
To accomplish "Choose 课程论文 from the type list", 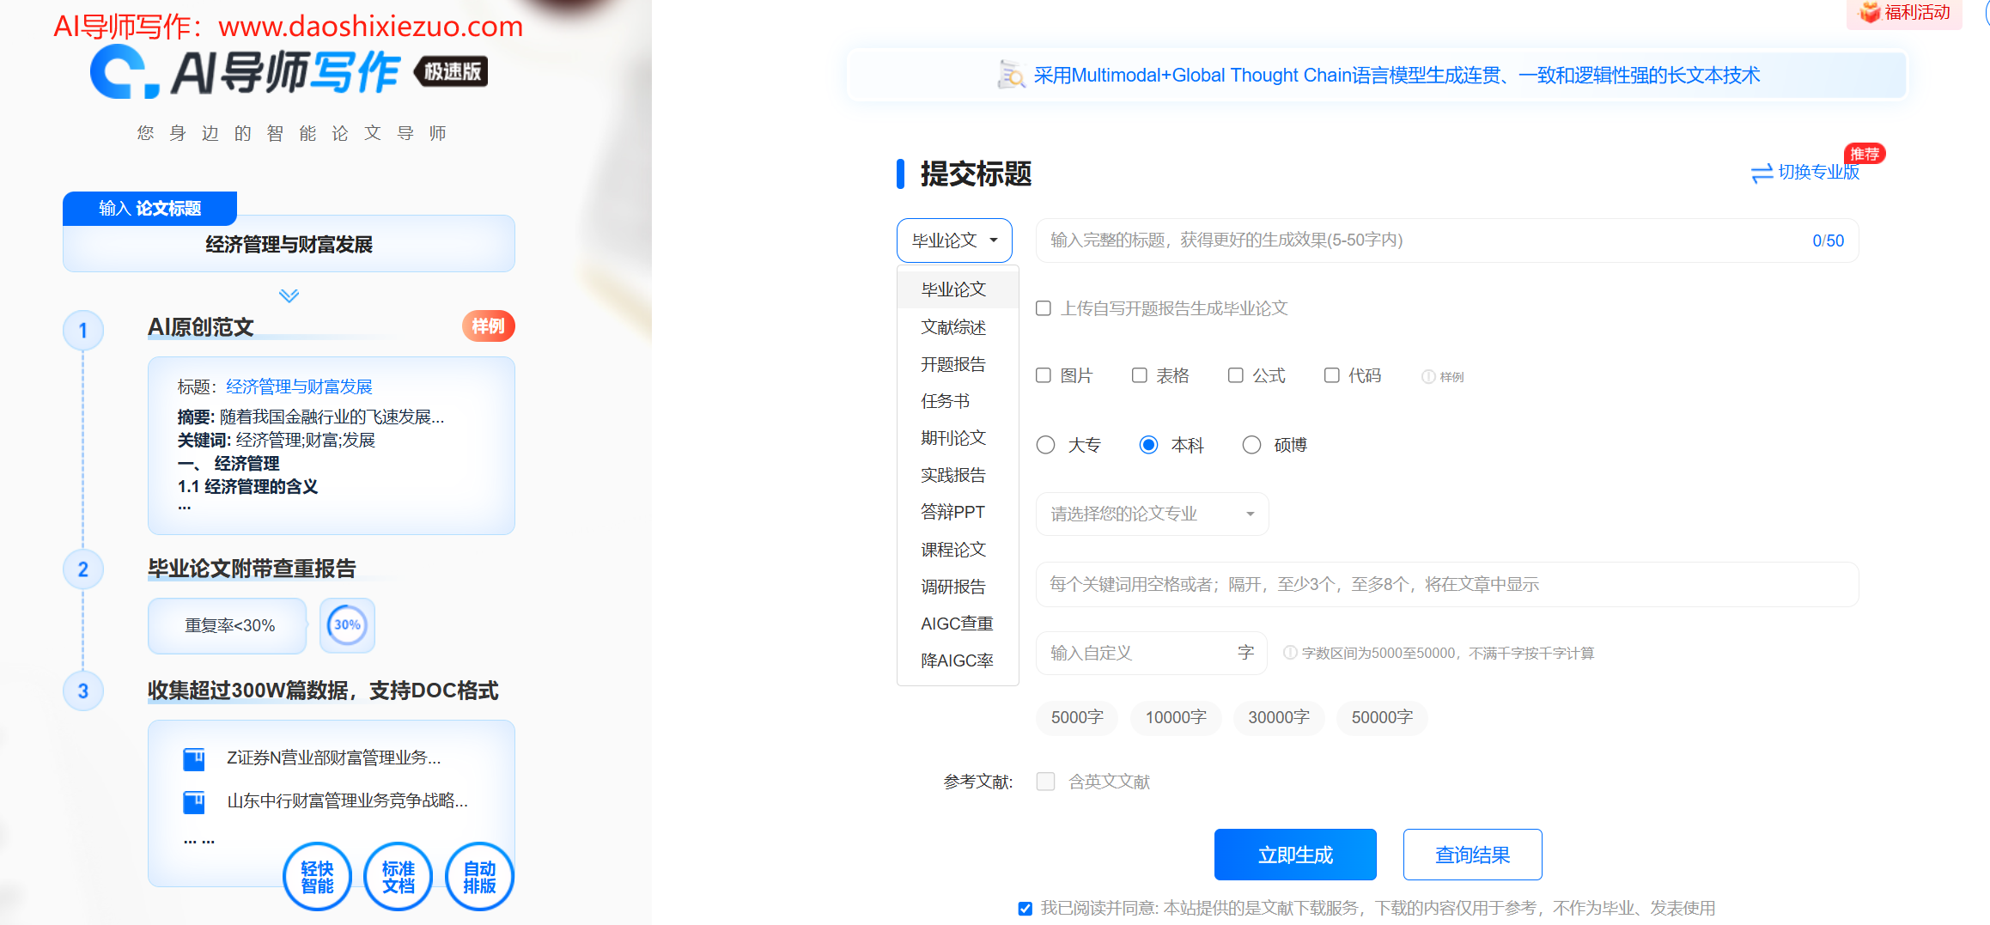I will [x=958, y=550].
